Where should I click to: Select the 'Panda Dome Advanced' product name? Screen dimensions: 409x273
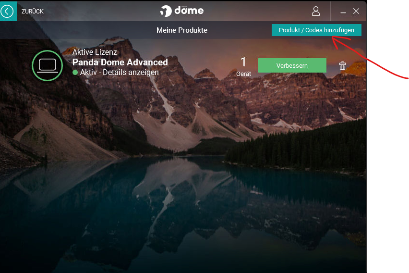pyautogui.click(x=120, y=62)
